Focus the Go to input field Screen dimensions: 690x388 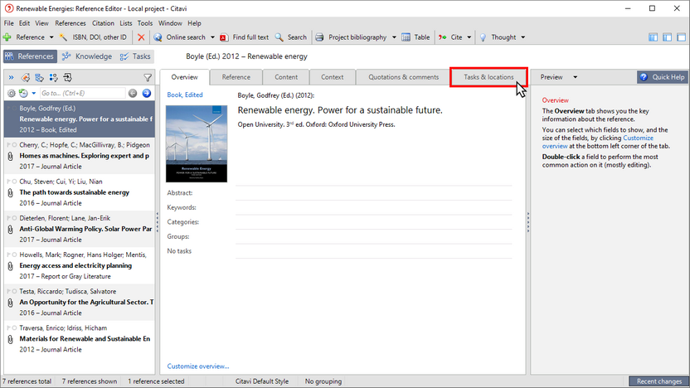pyautogui.click(x=83, y=93)
